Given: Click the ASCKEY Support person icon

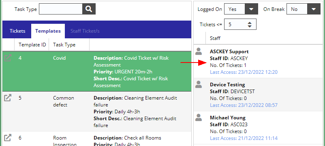Looking at the screenshot, I should pos(199,51).
